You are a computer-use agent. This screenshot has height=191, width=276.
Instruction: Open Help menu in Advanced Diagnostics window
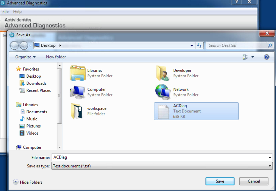[17, 12]
